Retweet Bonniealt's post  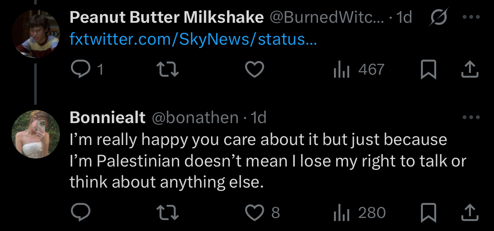pyautogui.click(x=168, y=212)
